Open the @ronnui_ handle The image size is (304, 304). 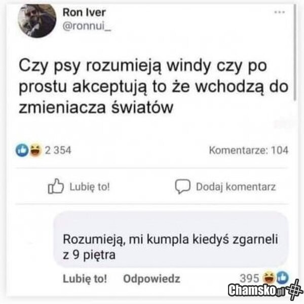[87, 26]
